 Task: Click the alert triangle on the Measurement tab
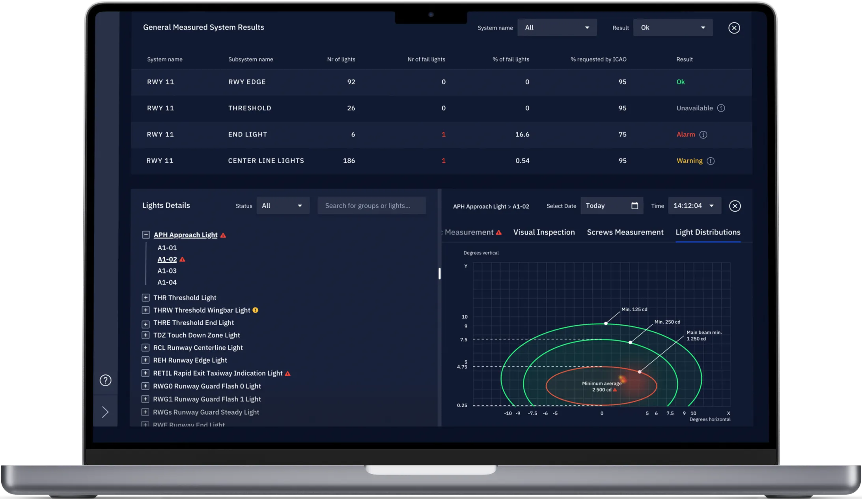coord(499,233)
